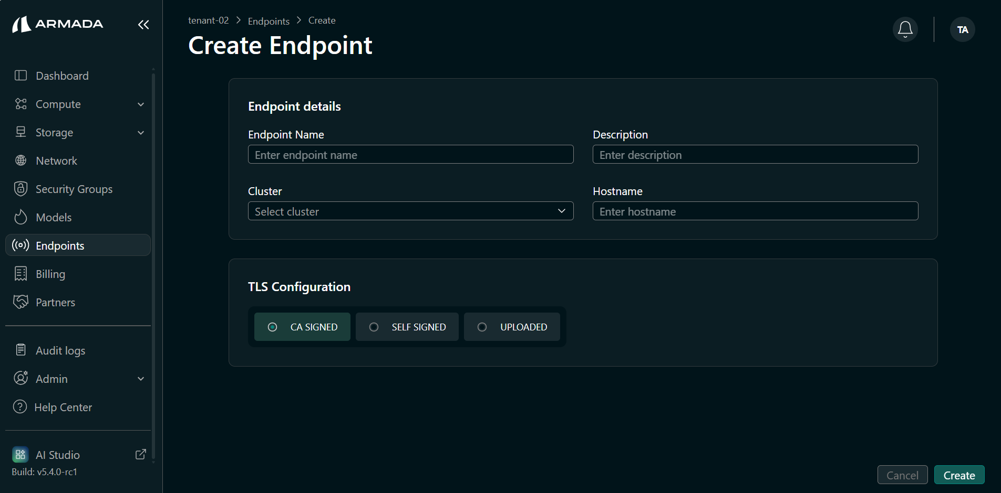
Task: Click the Network globe icon
Action: pos(20,160)
